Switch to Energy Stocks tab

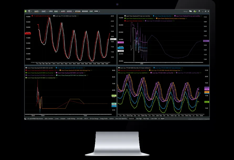[104, 118]
